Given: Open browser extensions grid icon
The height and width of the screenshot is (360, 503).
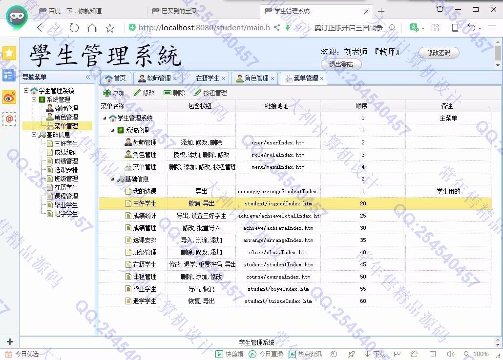Looking at the screenshot, I should click(435, 28).
